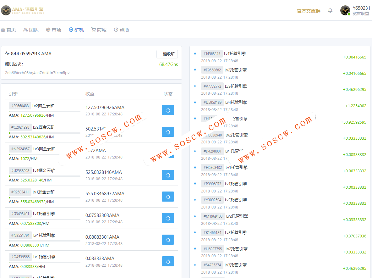Viewport: 372px width, 278px height.
Task: Collect mining for #G3495401 row
Action: click(x=168, y=218)
